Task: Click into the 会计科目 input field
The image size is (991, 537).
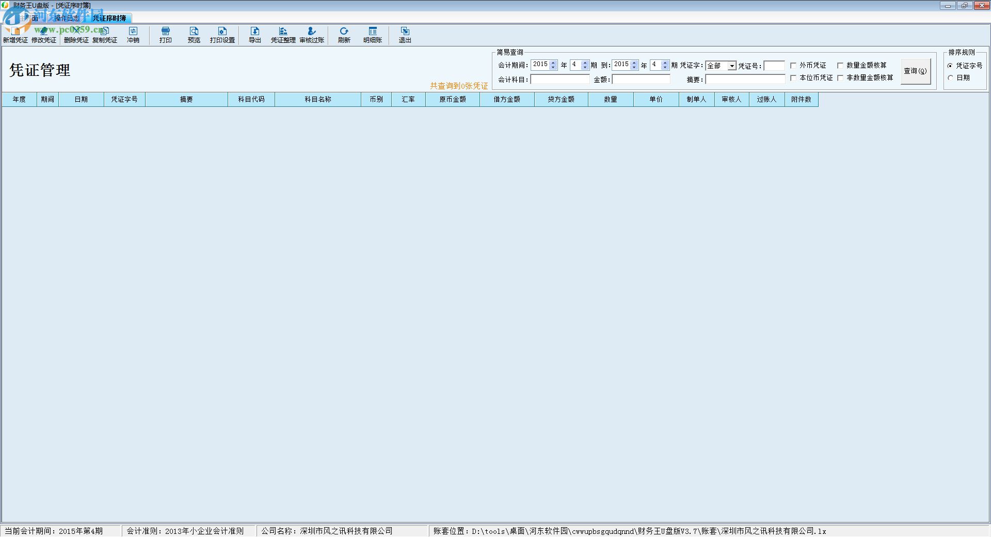Action: tap(560, 80)
